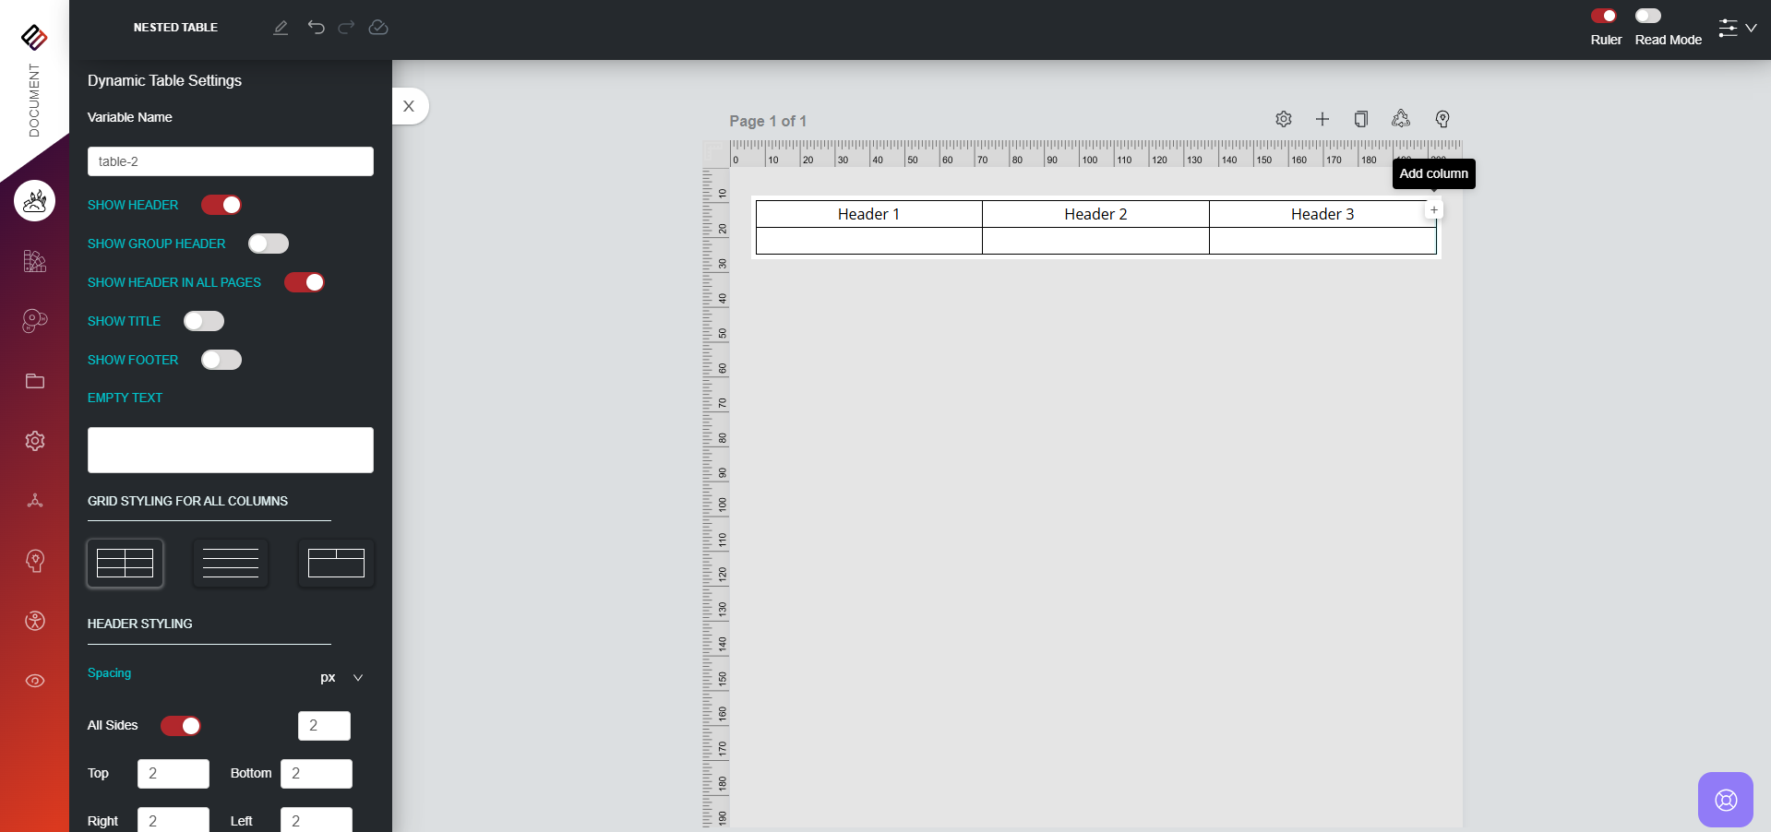Click the redo arrow icon

point(346,28)
